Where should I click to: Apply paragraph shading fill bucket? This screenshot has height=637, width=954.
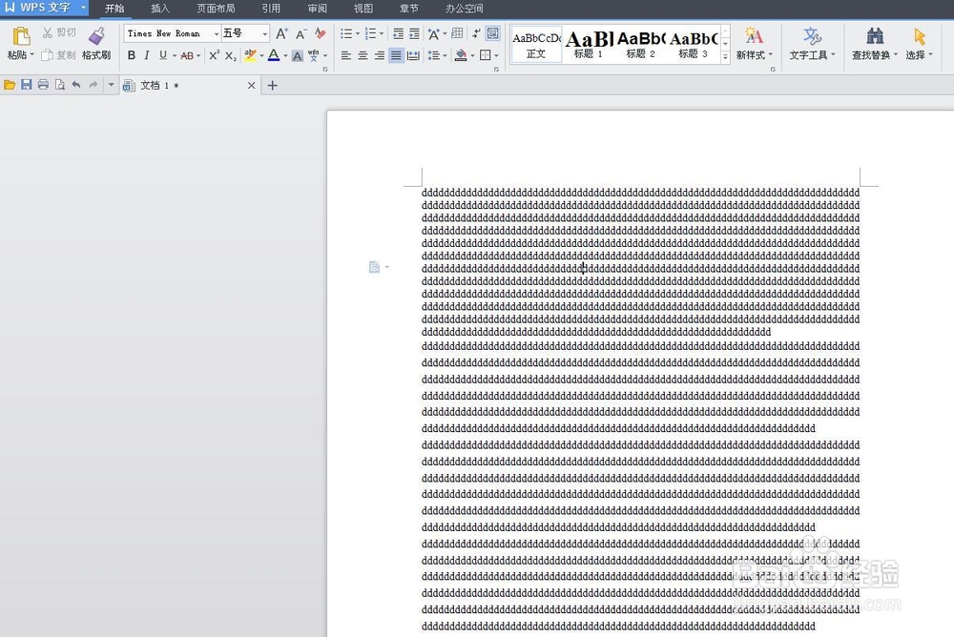[x=461, y=55]
